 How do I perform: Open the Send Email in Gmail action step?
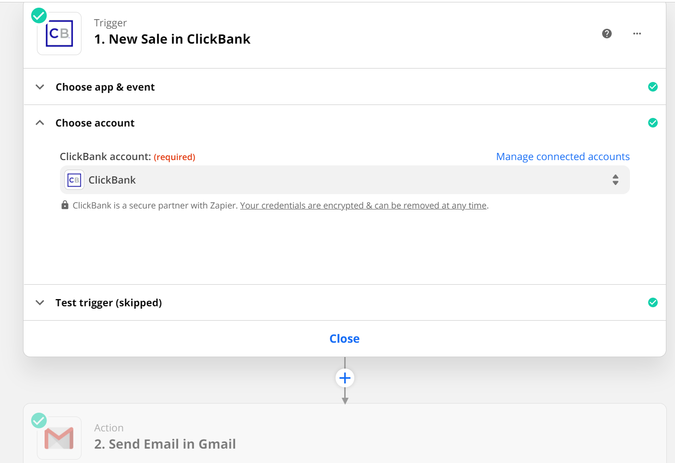pos(165,444)
